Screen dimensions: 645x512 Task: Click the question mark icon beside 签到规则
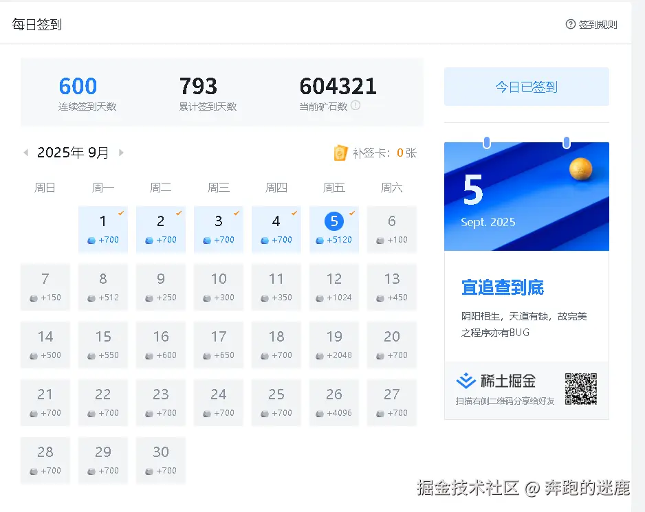tap(571, 23)
